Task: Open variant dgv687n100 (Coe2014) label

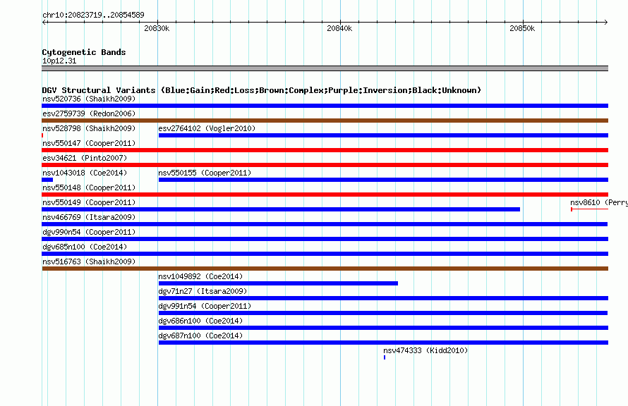Action: (x=200, y=336)
